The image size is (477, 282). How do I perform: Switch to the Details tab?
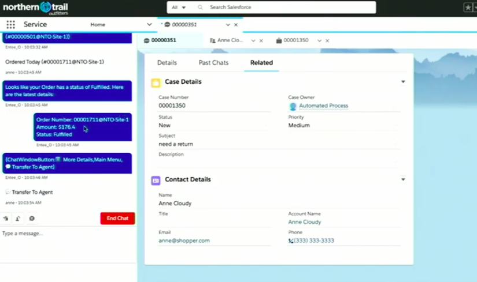pyautogui.click(x=167, y=62)
